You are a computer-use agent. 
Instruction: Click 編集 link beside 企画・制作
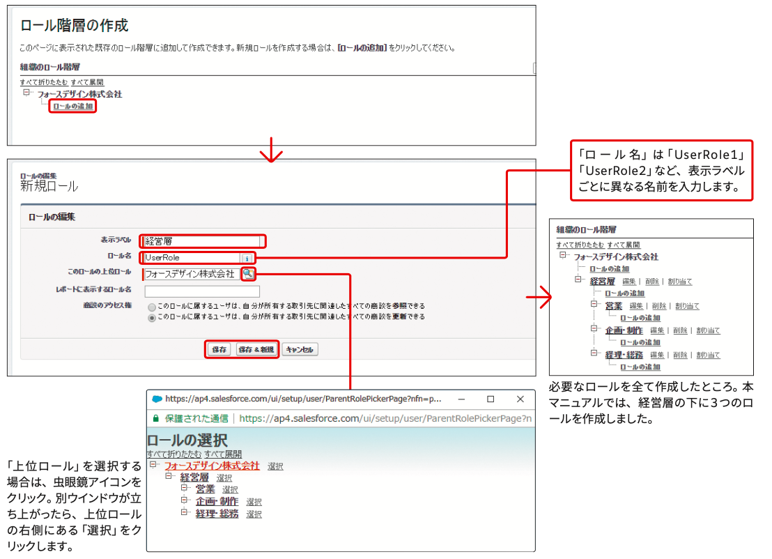point(657,330)
